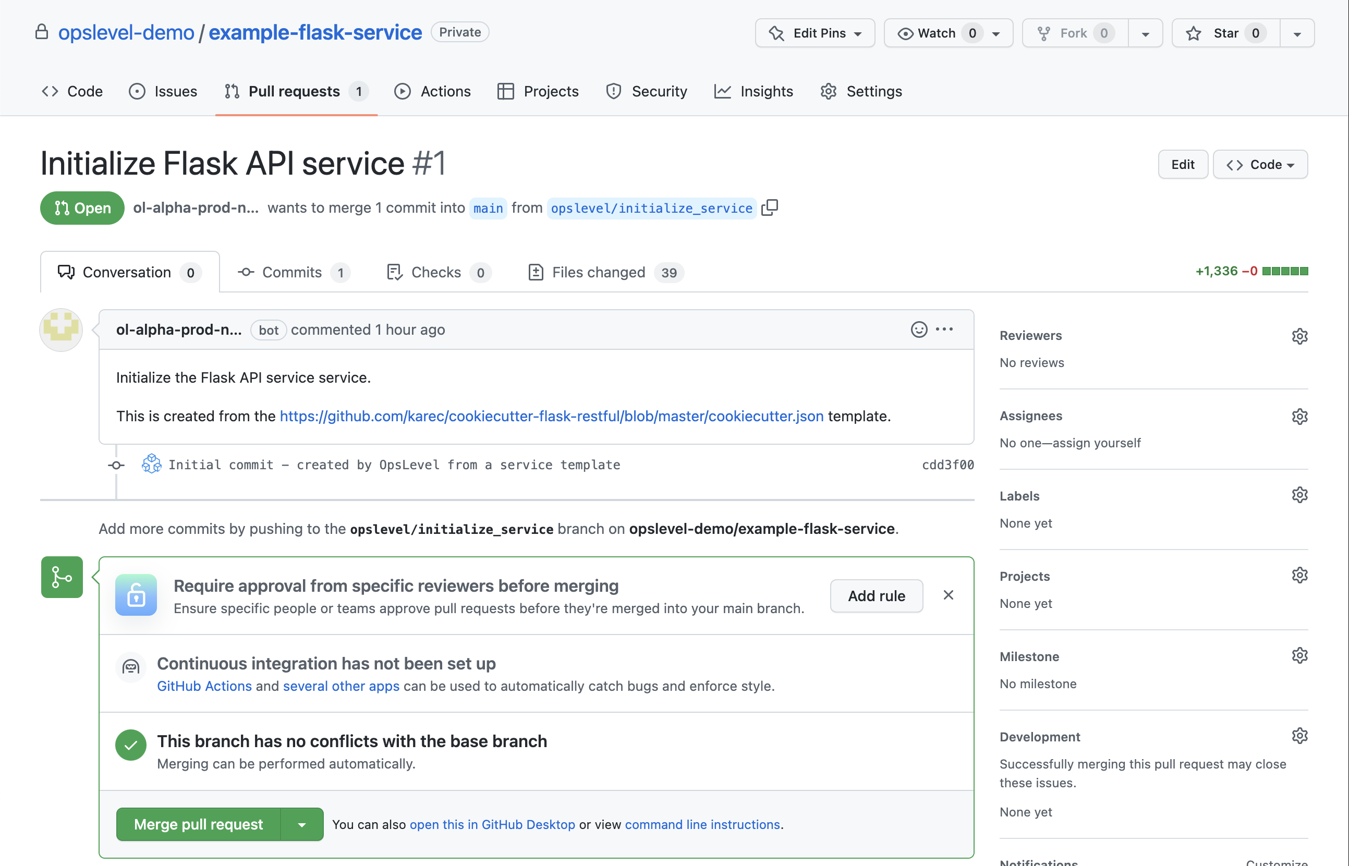Image resolution: width=1349 pixels, height=866 pixels.
Task: Open the Merge pull request dropdown
Action: [x=302, y=824]
